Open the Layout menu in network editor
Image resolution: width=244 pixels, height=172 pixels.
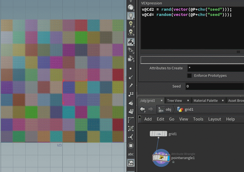click(x=215, y=119)
